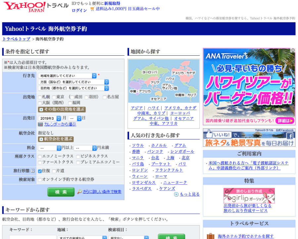
Task: Click the ヨーロッパ link below the map
Action: (180, 113)
